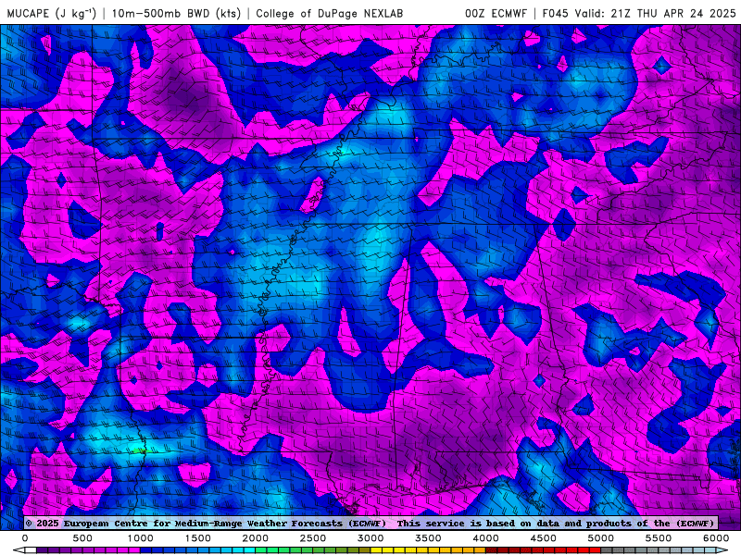Click the "3000" color scale label
Screen dimensions: 741x555
(x=370, y=538)
